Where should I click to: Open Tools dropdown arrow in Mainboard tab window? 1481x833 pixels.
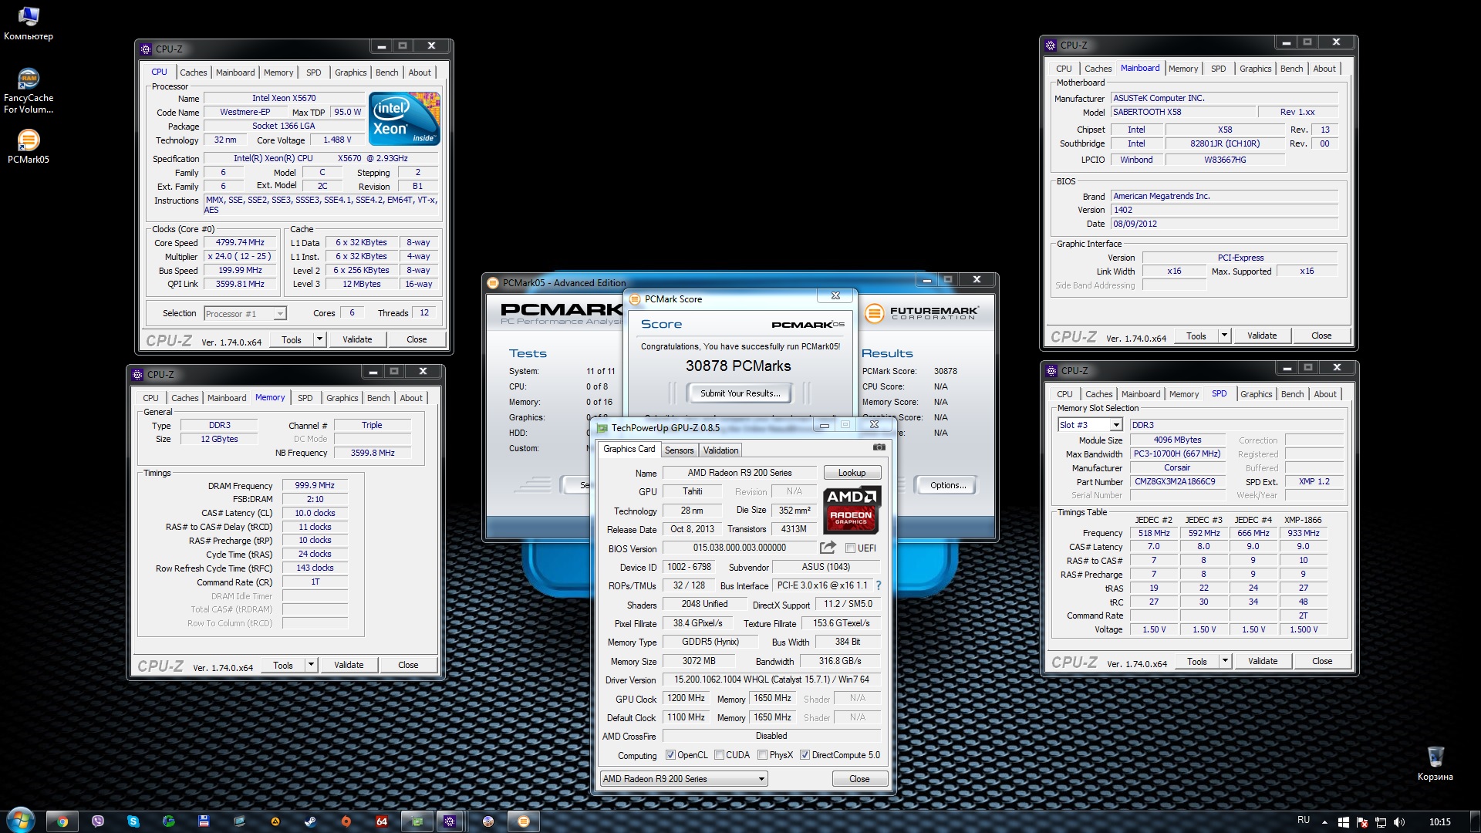(1224, 336)
